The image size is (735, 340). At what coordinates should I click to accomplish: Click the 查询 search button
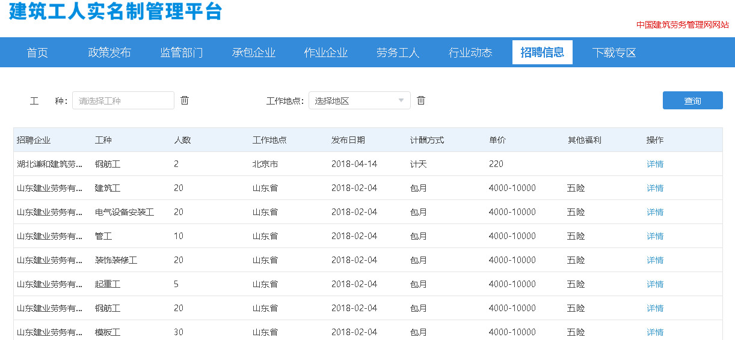pyautogui.click(x=693, y=100)
